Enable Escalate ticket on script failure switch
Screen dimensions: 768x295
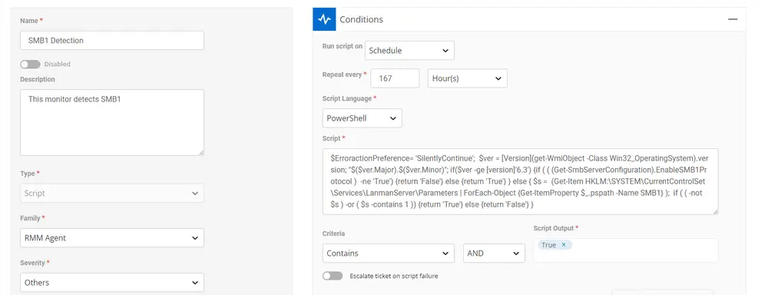coord(333,276)
